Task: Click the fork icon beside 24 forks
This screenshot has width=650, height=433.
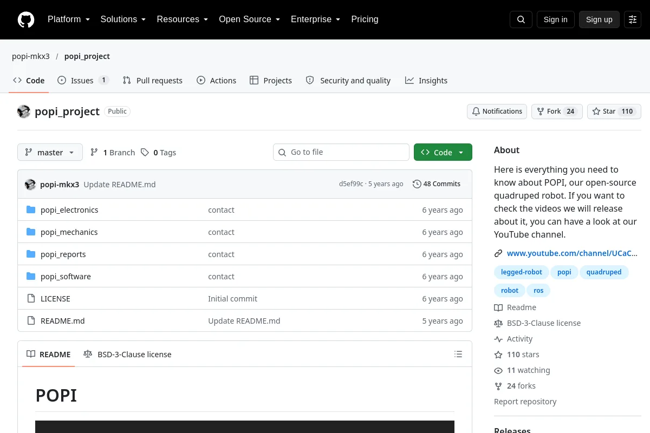Action: [498, 386]
